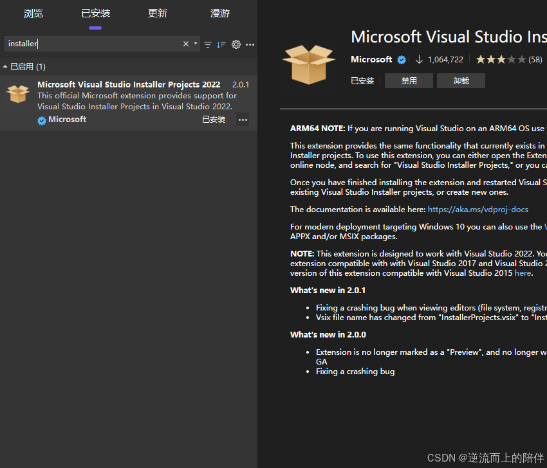The height and width of the screenshot is (468, 547).
Task: Click the Microsoft publisher in details pane
Action: (x=371, y=60)
